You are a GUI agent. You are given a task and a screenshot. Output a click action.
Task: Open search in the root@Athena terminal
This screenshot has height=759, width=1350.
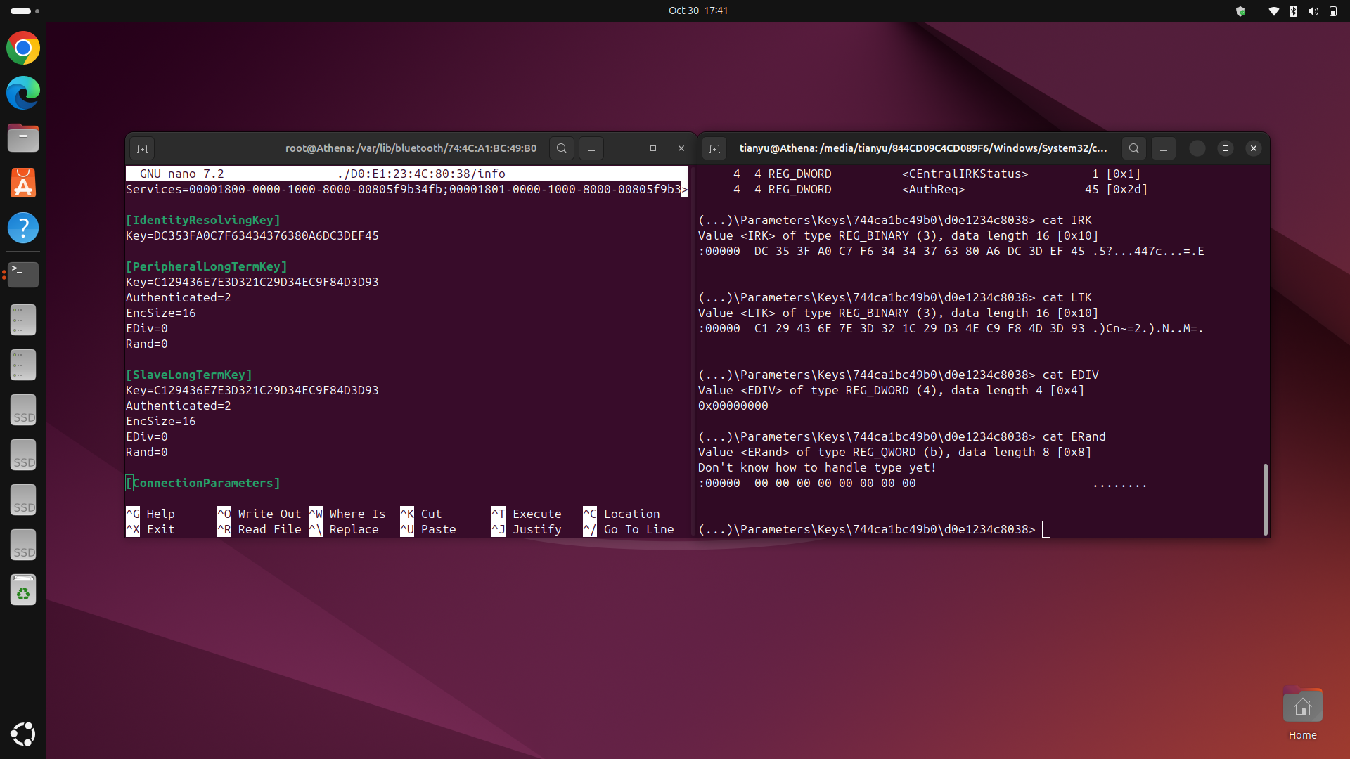coord(561,148)
